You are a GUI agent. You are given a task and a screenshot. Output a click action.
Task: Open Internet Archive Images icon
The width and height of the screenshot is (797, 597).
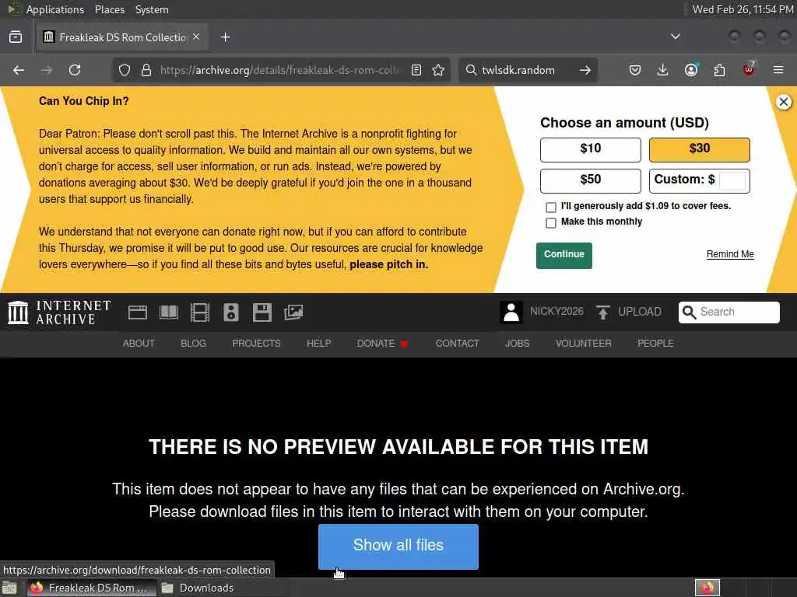(293, 312)
